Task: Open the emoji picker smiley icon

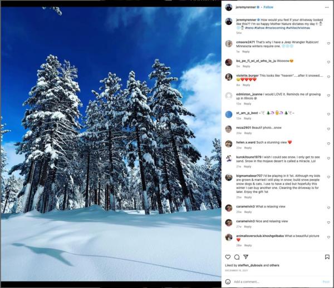Action: pyautogui.click(x=228, y=282)
